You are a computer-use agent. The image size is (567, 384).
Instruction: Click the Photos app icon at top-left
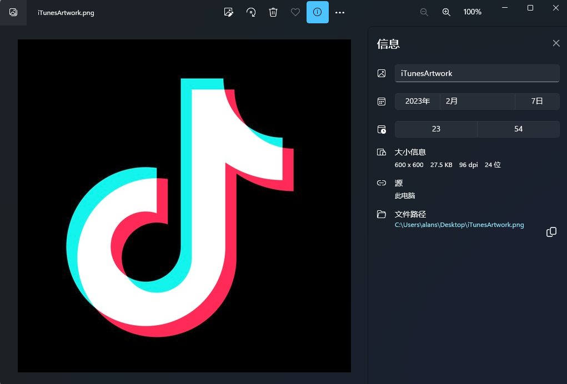point(13,12)
